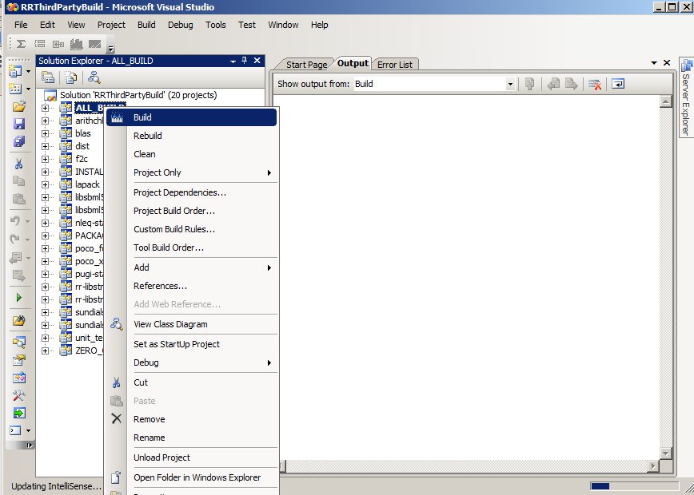Select Rebuild from the context menu

coord(147,136)
